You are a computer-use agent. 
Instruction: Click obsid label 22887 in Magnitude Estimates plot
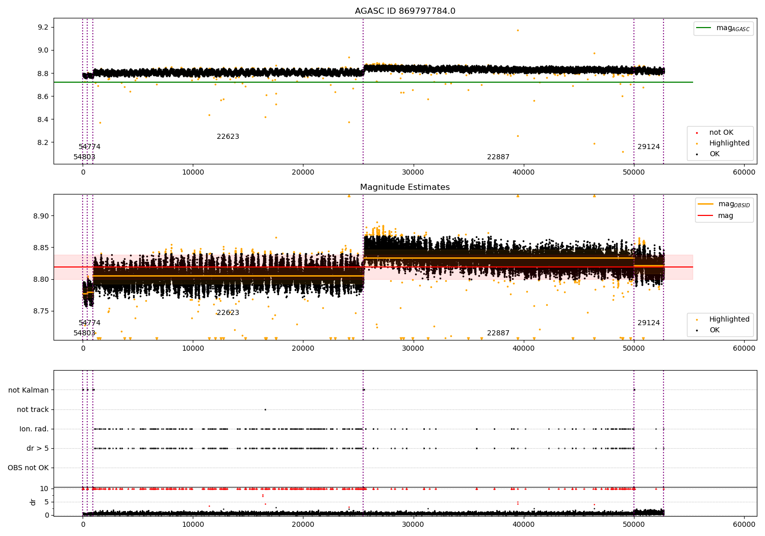(498, 333)
